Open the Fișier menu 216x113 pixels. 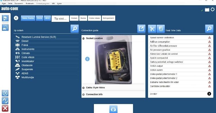coord(4,3)
